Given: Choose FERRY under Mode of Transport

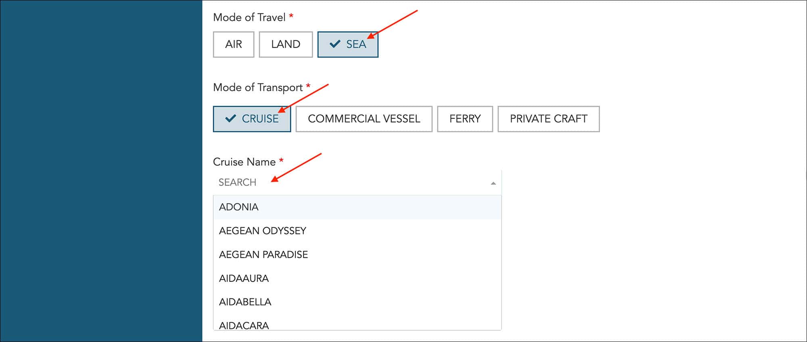Looking at the screenshot, I should tap(465, 119).
